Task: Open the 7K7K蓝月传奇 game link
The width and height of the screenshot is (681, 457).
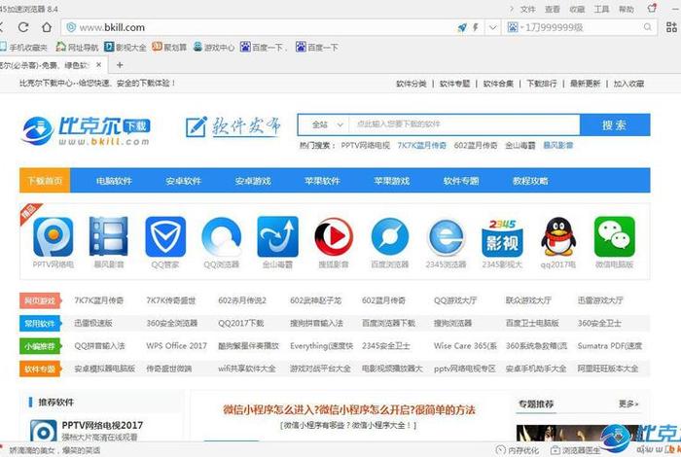Action: click(99, 300)
